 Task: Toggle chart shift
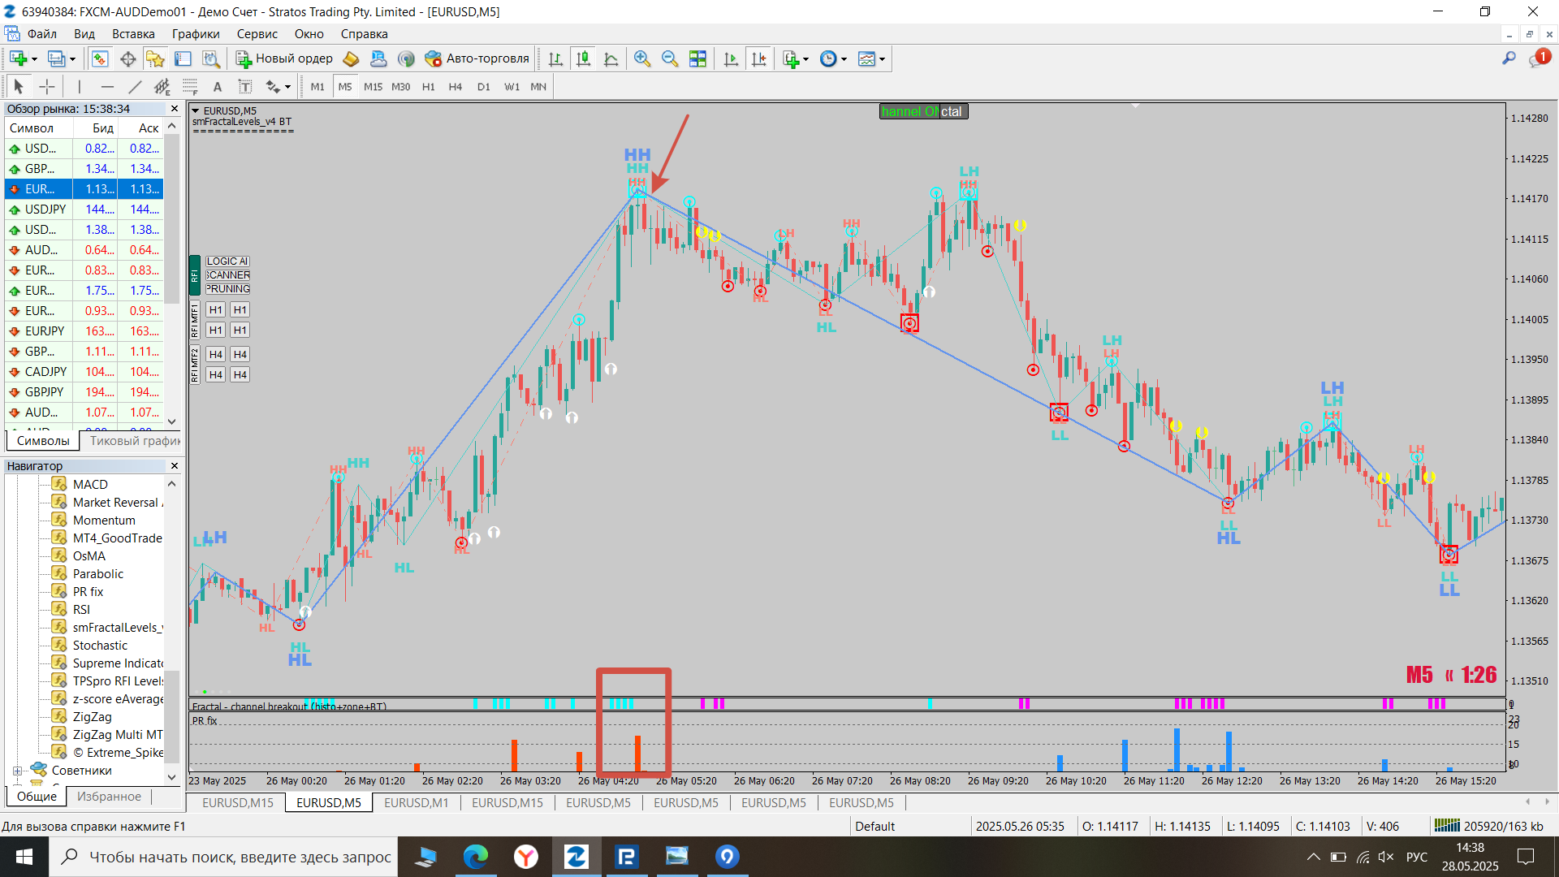click(758, 58)
